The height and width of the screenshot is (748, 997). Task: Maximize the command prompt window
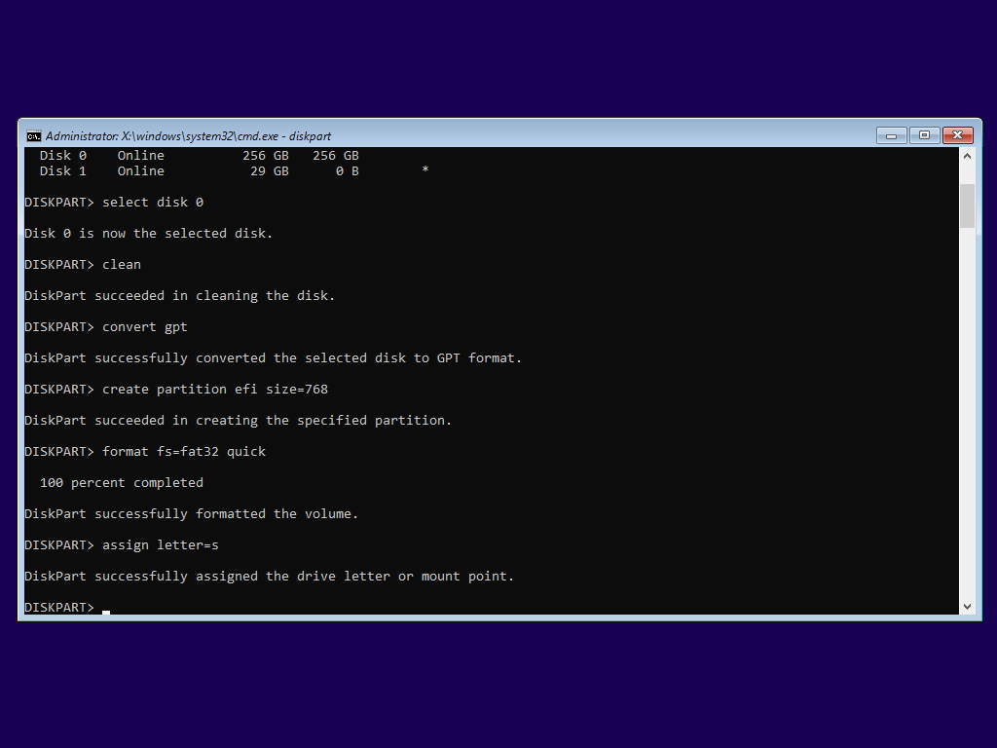tap(925, 135)
